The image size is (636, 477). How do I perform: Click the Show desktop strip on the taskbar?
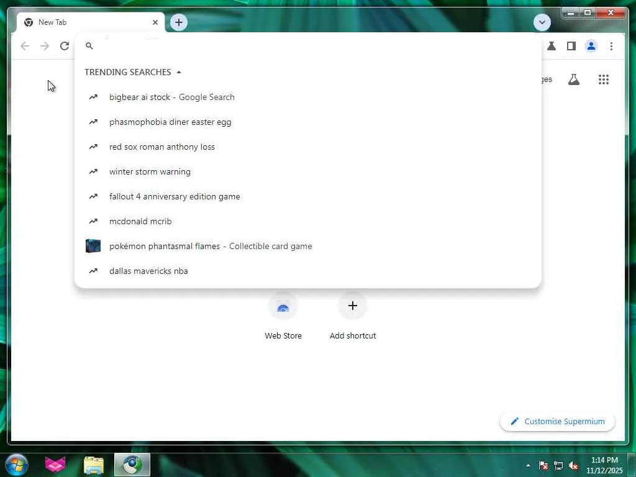(632, 465)
